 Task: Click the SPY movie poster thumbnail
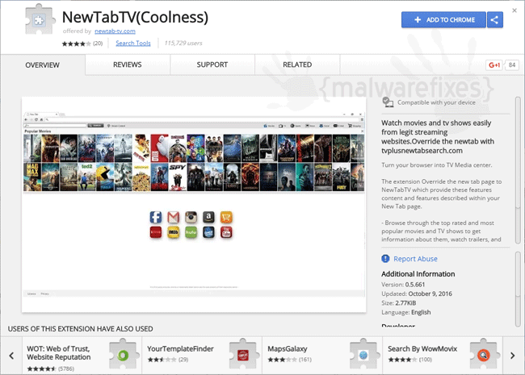point(178,177)
